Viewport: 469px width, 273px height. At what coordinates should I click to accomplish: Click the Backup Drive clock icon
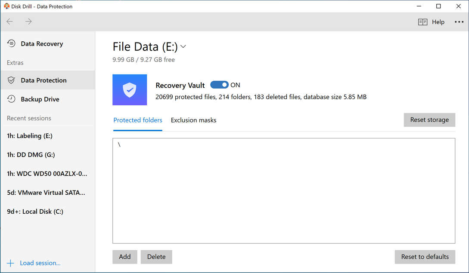12,99
